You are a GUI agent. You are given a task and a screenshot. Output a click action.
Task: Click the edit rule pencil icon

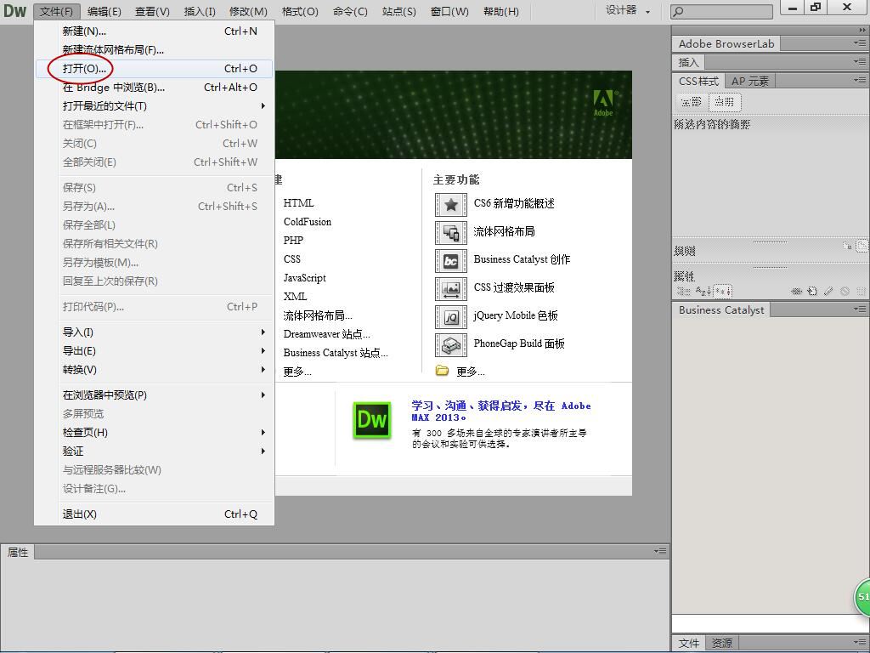828,291
